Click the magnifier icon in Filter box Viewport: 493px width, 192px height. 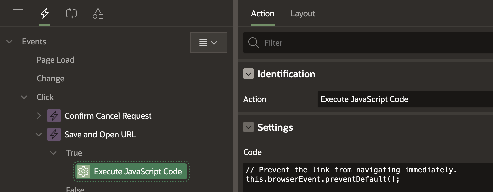point(254,43)
